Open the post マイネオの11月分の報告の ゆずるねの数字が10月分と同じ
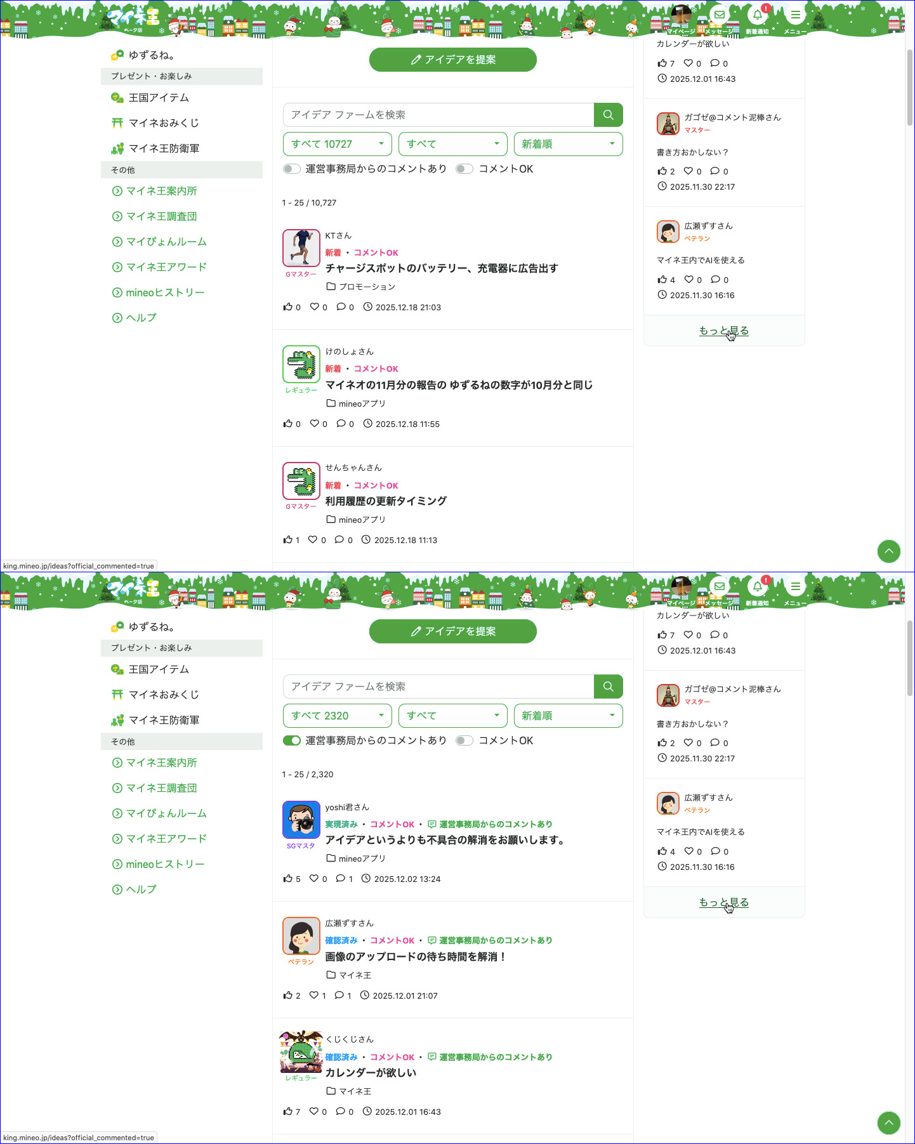915x1144 pixels. [x=459, y=385]
